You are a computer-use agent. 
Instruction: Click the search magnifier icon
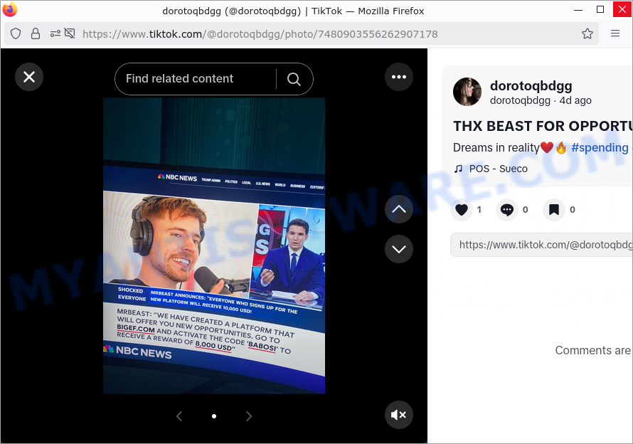294,79
